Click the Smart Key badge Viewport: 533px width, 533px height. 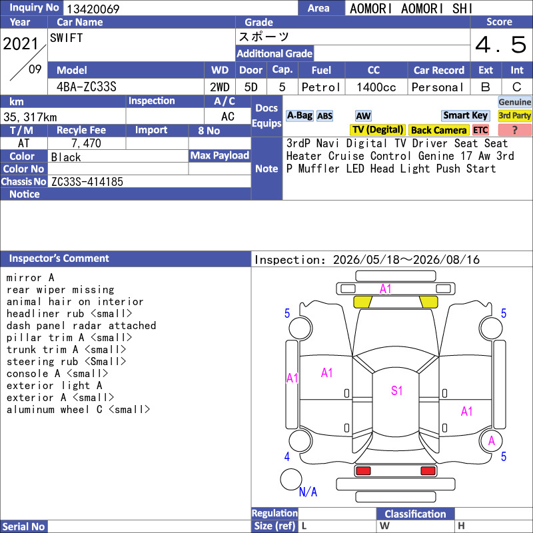point(465,115)
